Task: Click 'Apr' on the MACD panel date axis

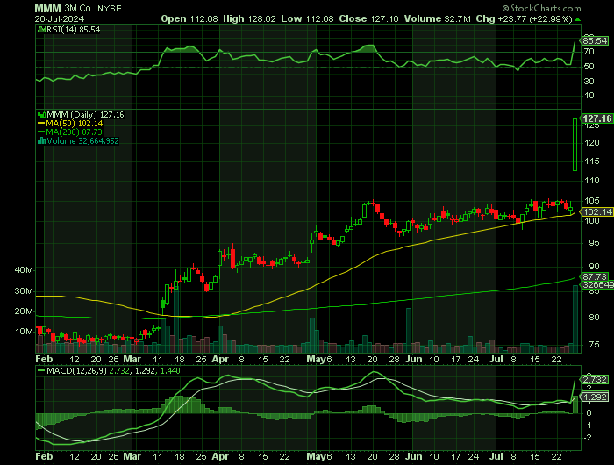Action: [220, 456]
